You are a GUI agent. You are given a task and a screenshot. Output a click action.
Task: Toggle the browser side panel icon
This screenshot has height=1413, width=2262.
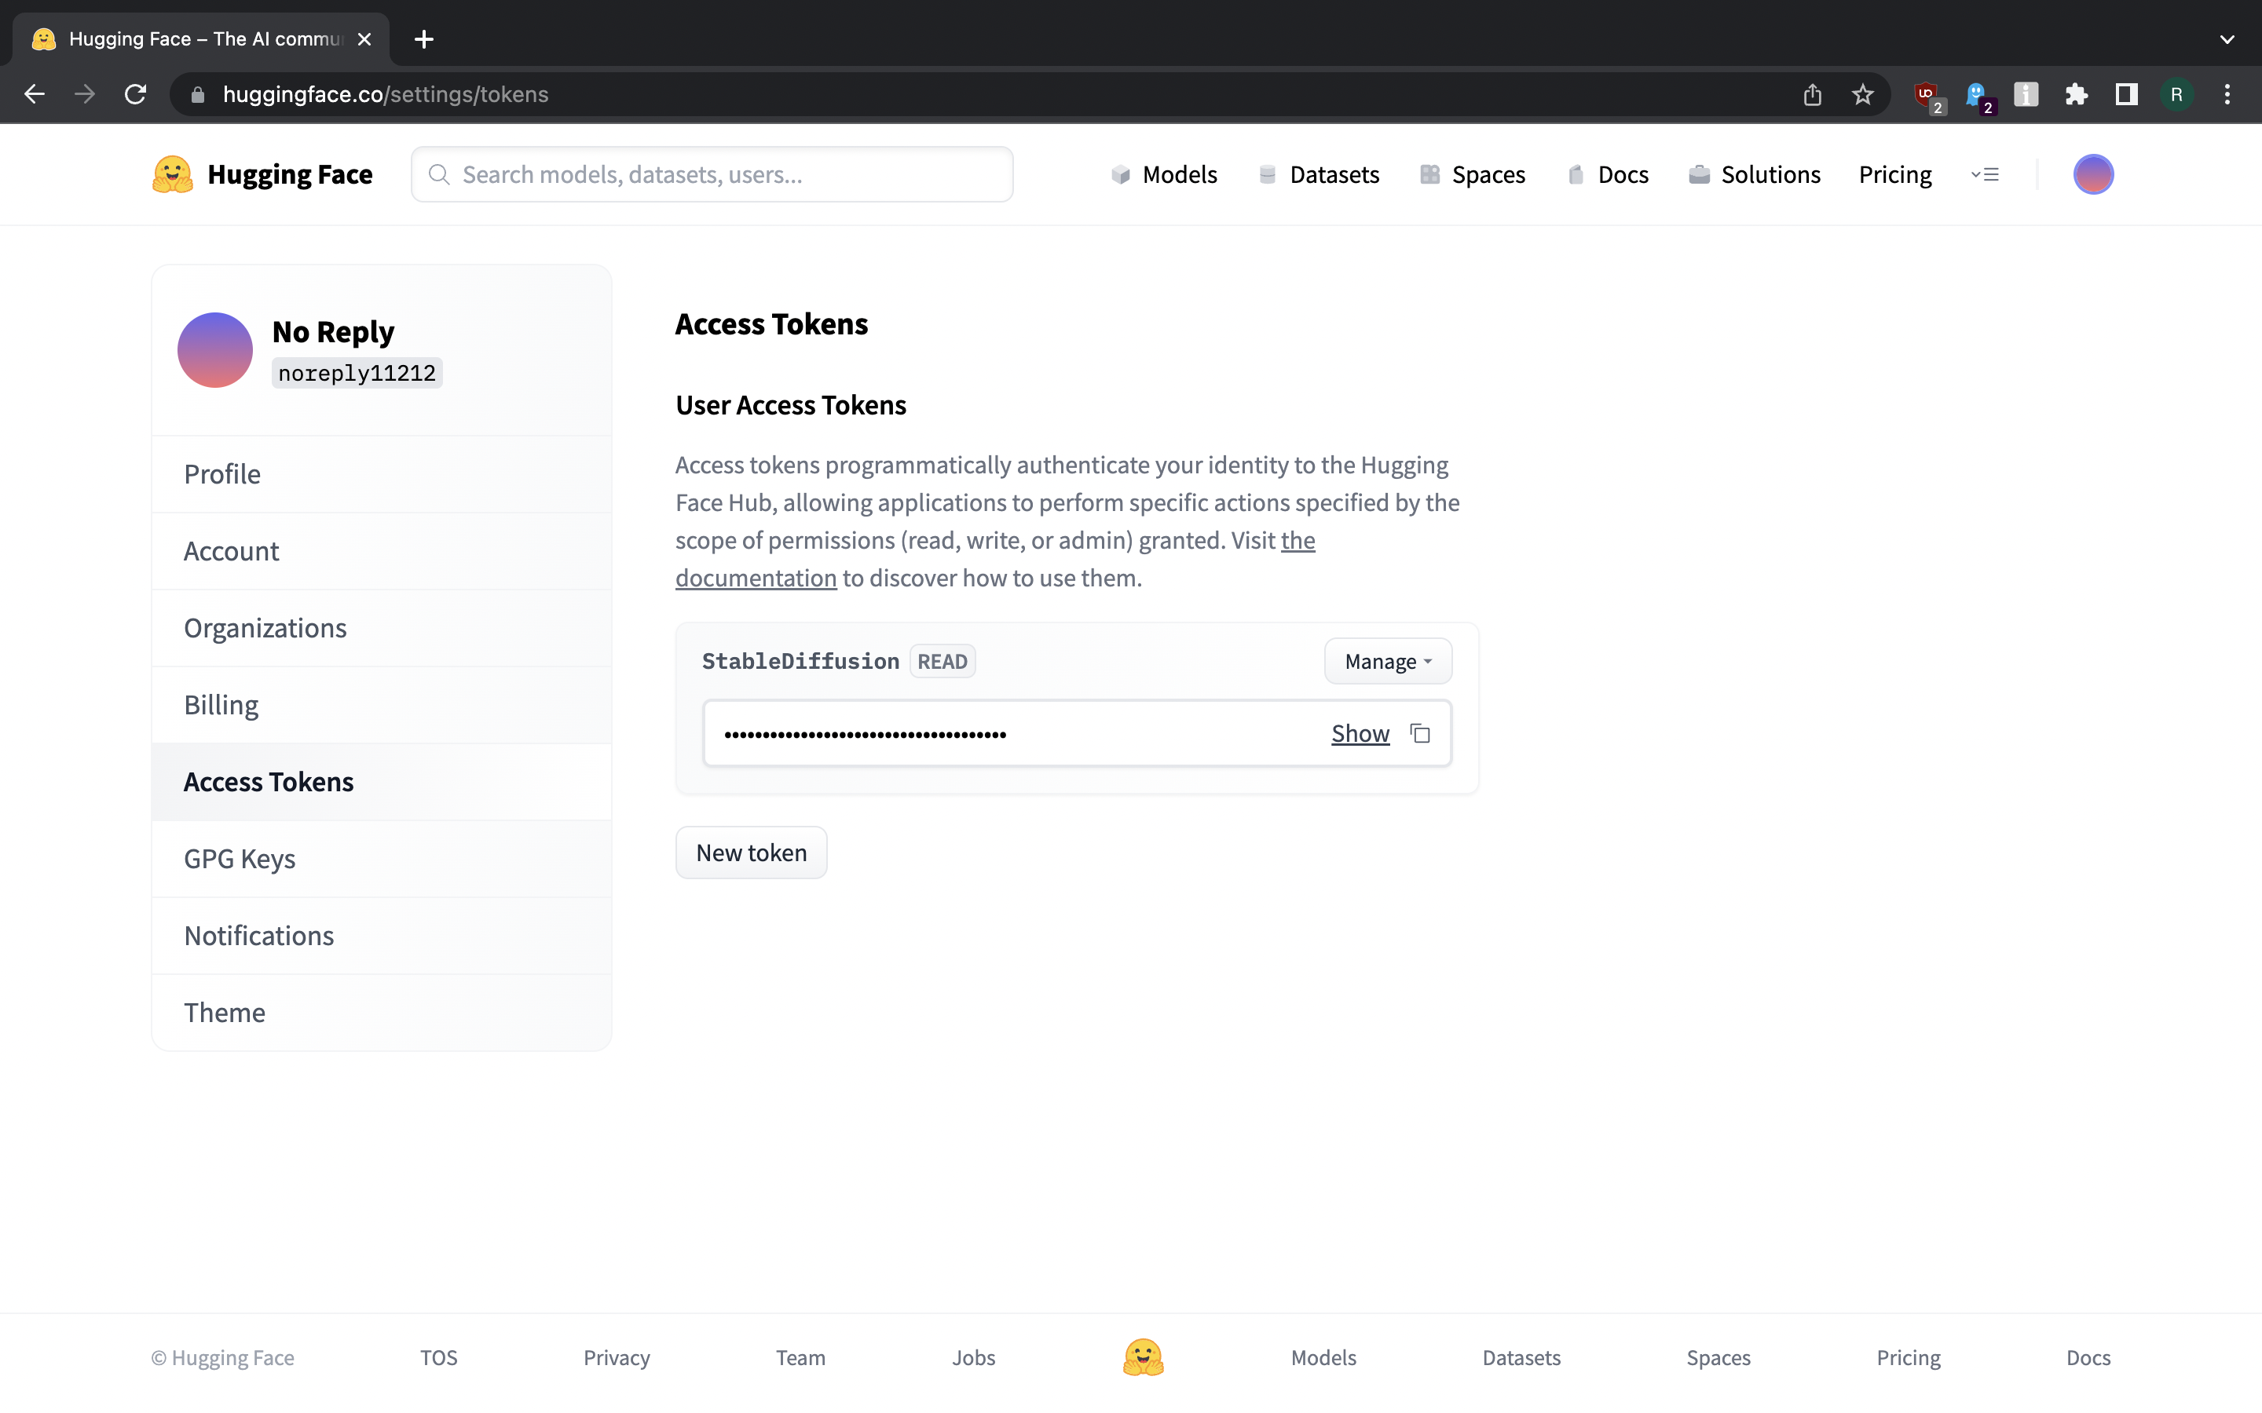2126,94
